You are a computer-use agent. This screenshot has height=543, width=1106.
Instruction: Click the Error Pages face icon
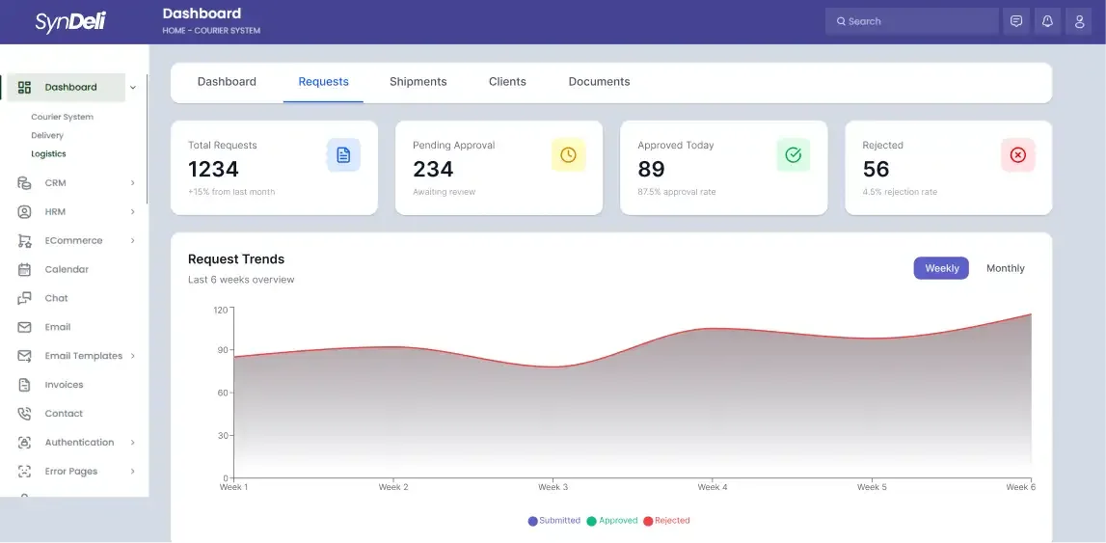pyautogui.click(x=25, y=472)
